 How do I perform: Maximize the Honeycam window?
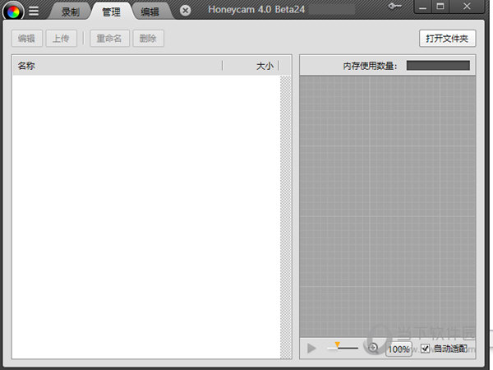point(440,7)
